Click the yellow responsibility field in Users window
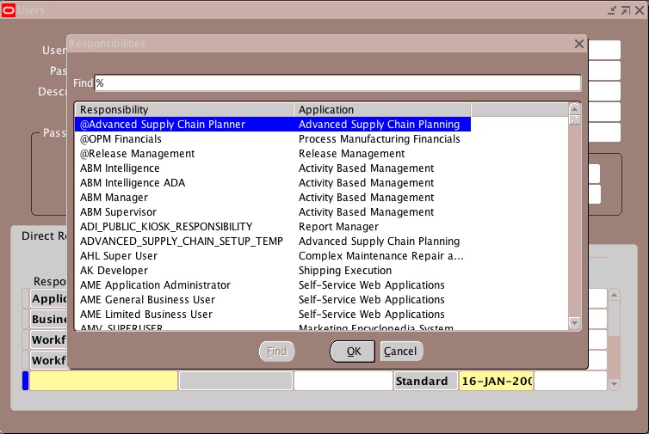 coord(104,381)
